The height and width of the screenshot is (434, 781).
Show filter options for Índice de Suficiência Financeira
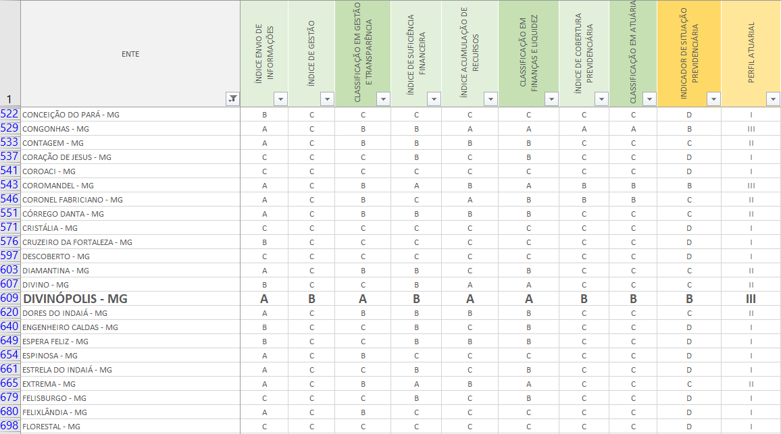(434, 99)
